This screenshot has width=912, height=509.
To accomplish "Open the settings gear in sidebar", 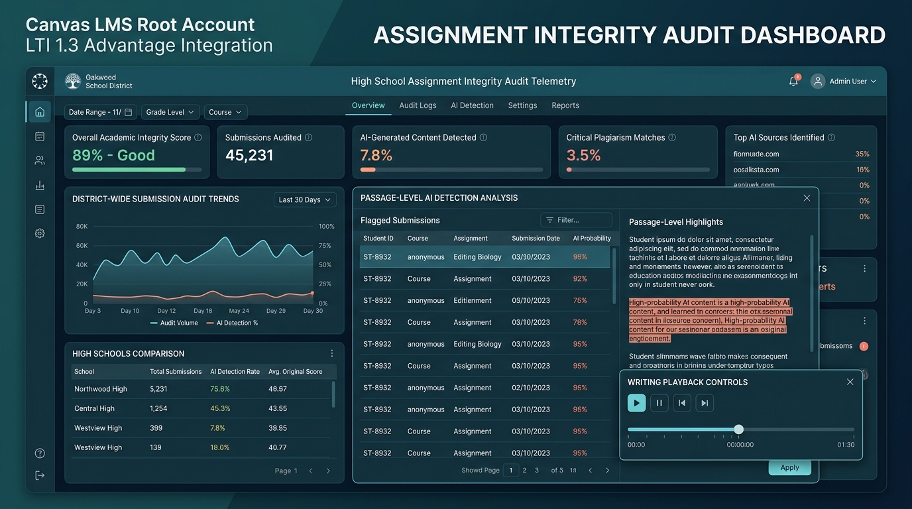I will (40, 233).
